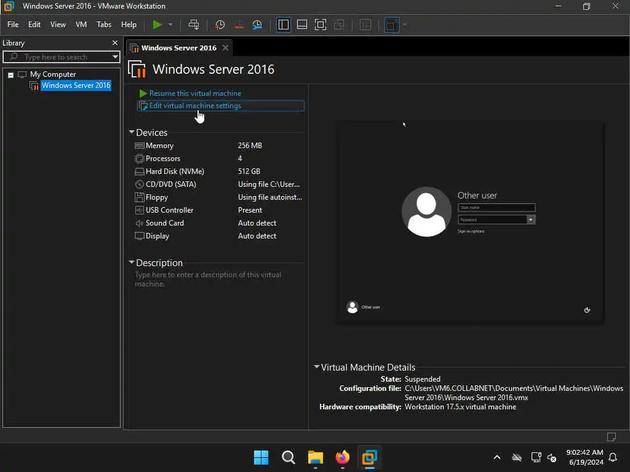This screenshot has height=472, width=630.
Task: Collapse the My Computer tree node
Action: (11, 74)
